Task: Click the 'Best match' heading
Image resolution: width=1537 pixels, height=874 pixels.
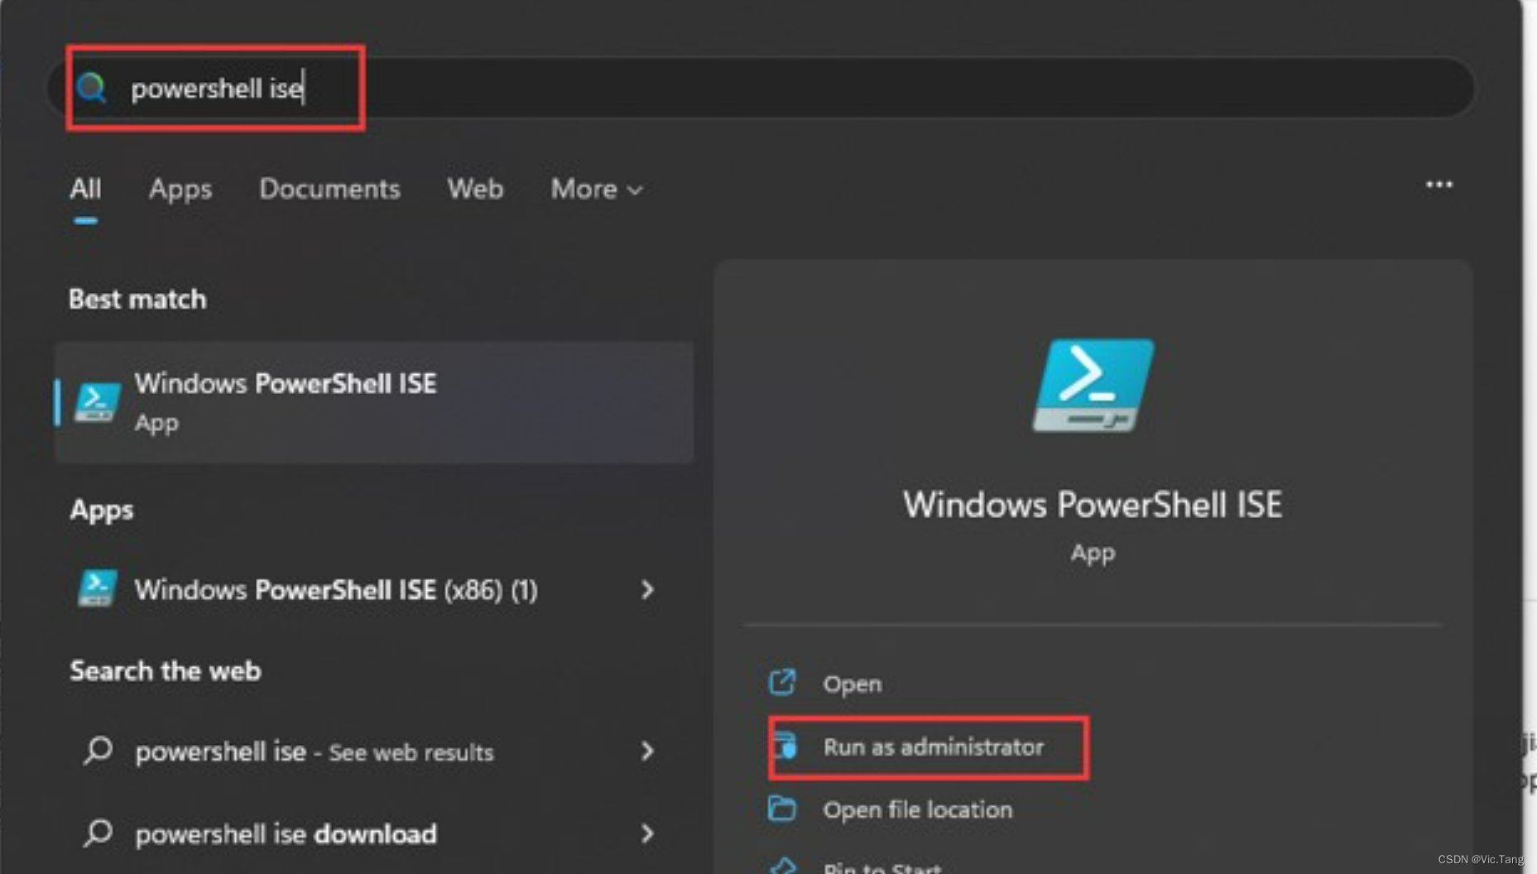Action: [x=137, y=299]
